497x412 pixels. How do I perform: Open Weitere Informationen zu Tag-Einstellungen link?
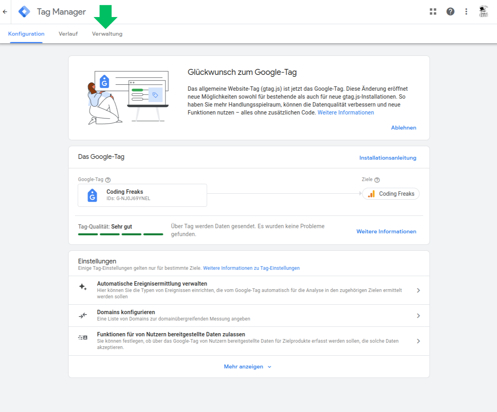pyautogui.click(x=251, y=268)
